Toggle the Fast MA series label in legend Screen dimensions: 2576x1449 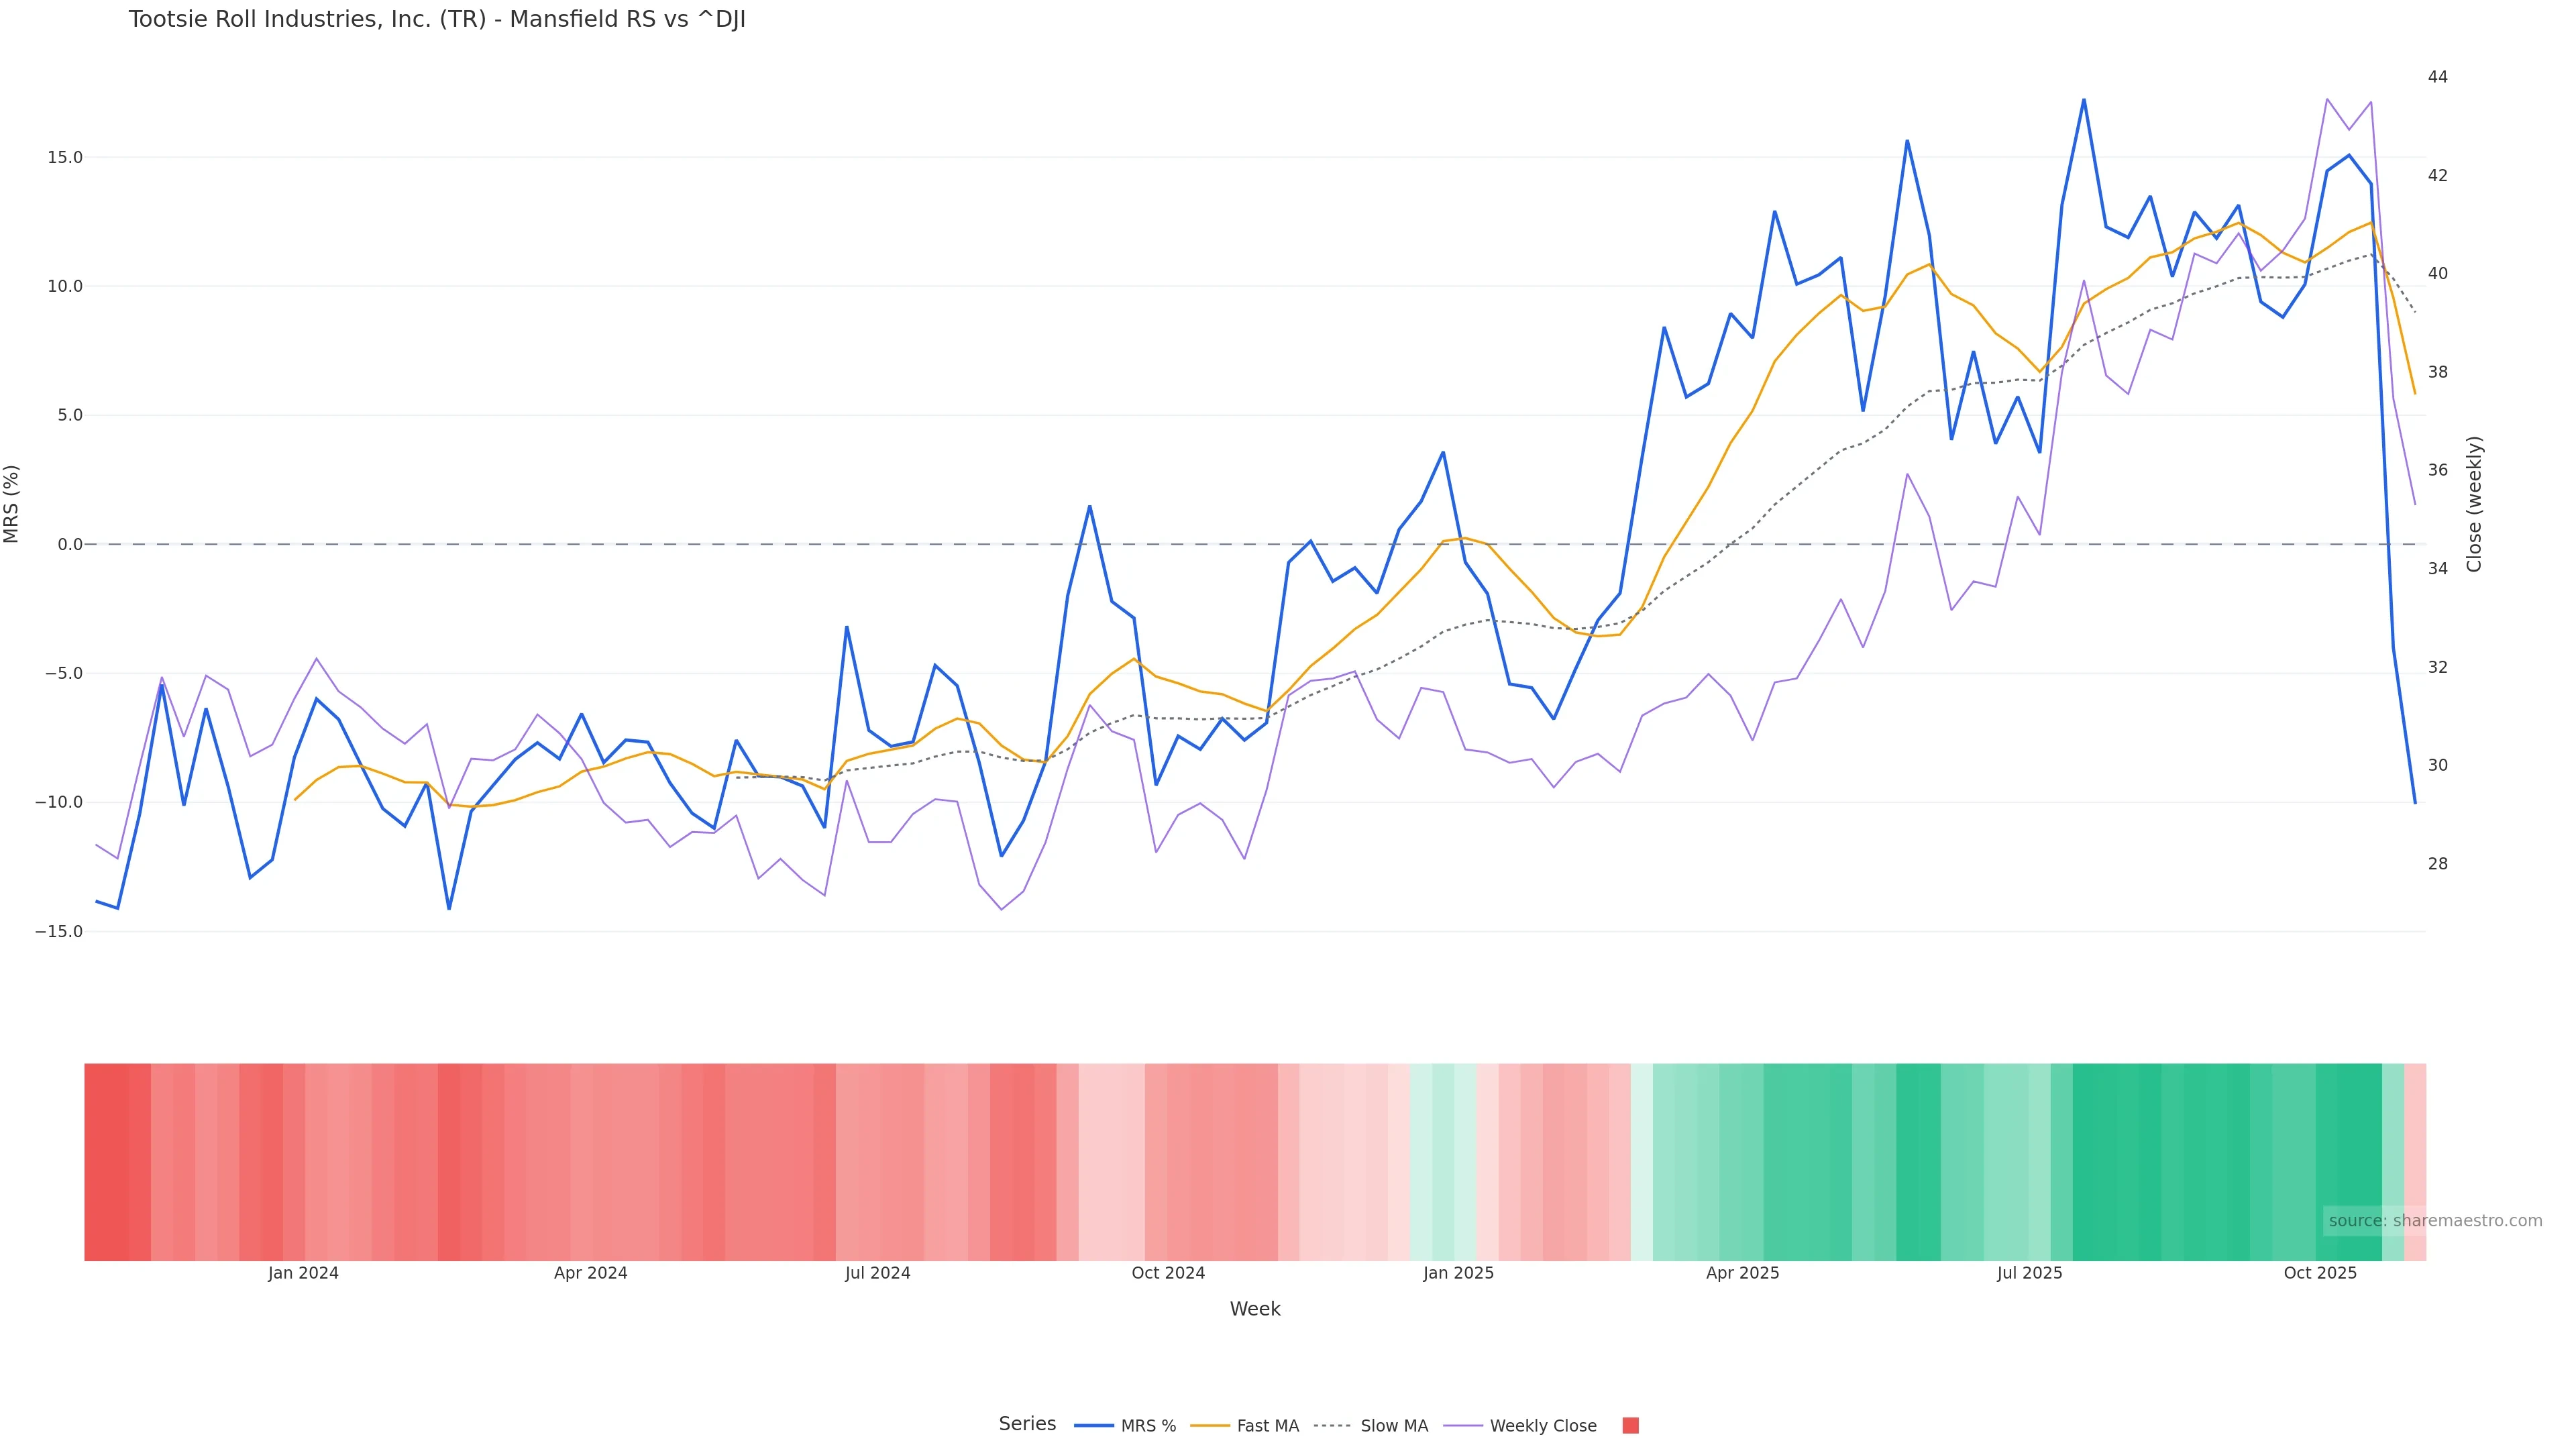(1267, 1426)
